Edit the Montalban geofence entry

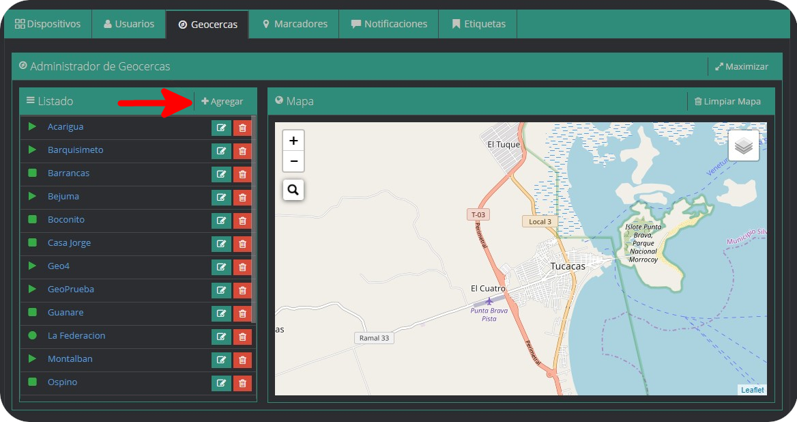click(221, 360)
